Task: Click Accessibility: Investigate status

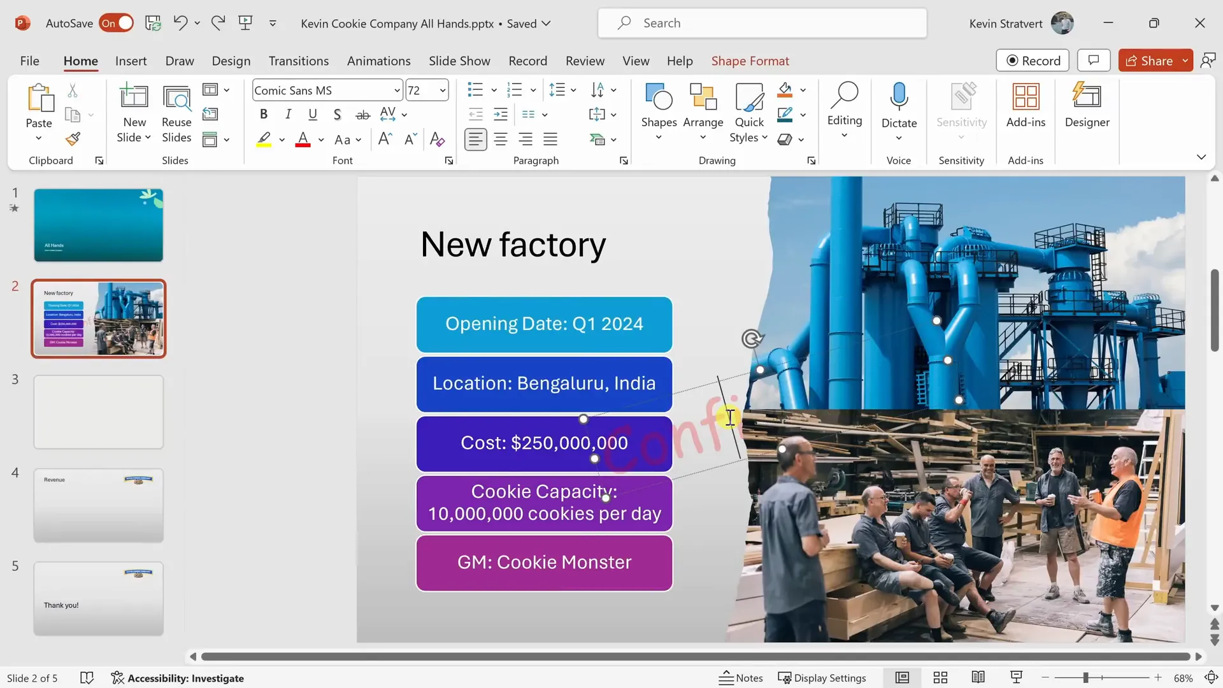Action: pos(178,678)
